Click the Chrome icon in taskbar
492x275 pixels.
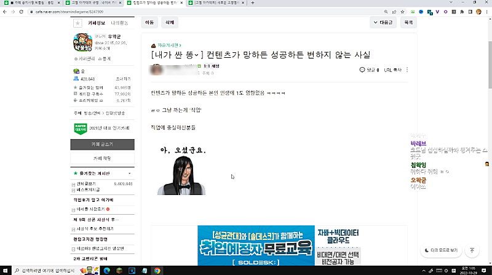pyautogui.click(x=157, y=270)
